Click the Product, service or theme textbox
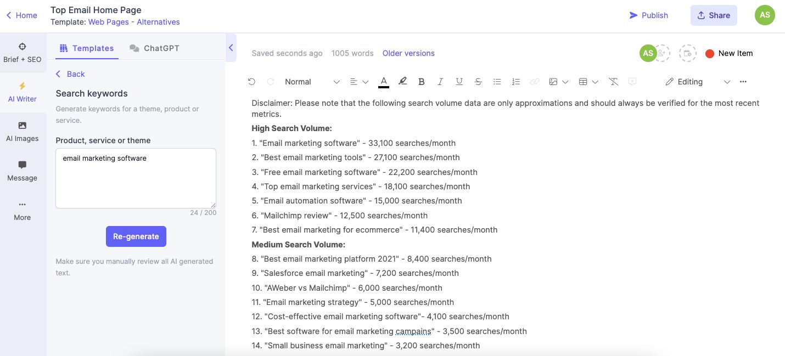Screen dimensions: 785x356 [136, 178]
